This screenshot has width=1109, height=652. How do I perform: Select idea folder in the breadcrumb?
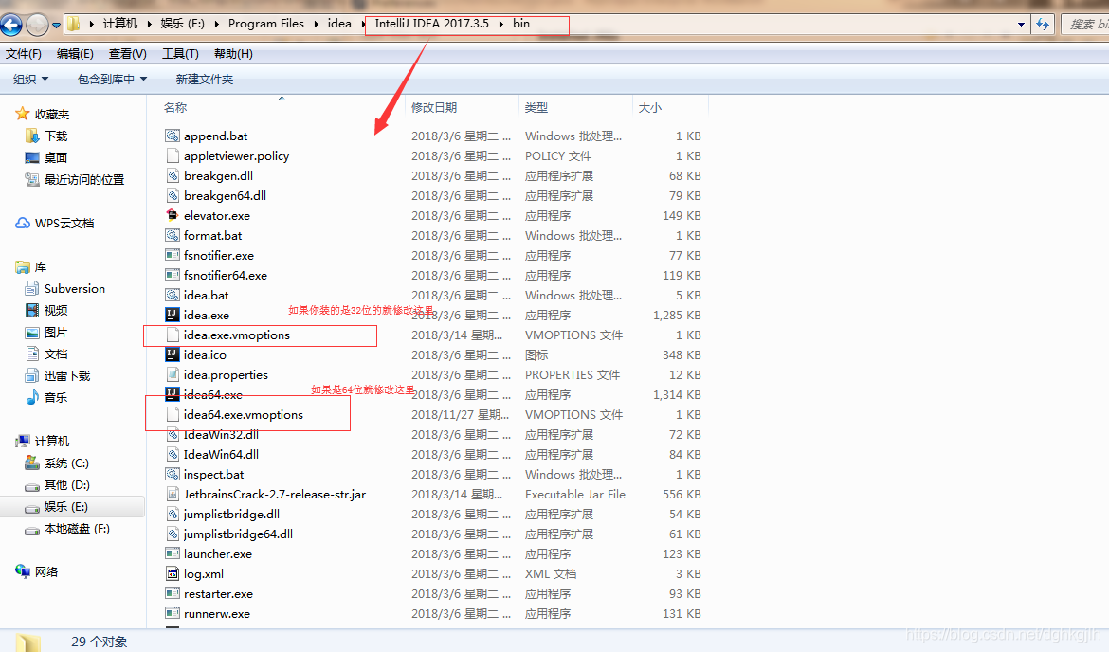pyautogui.click(x=339, y=24)
